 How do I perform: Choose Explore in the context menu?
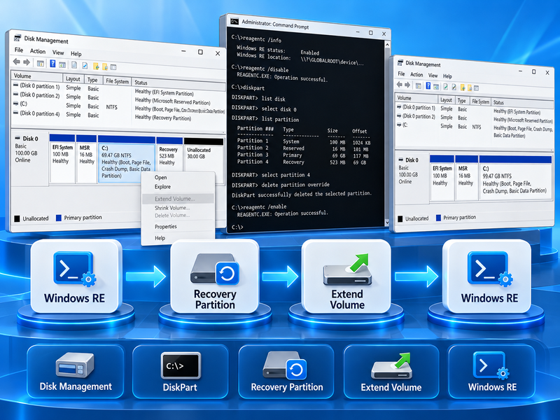[162, 187]
